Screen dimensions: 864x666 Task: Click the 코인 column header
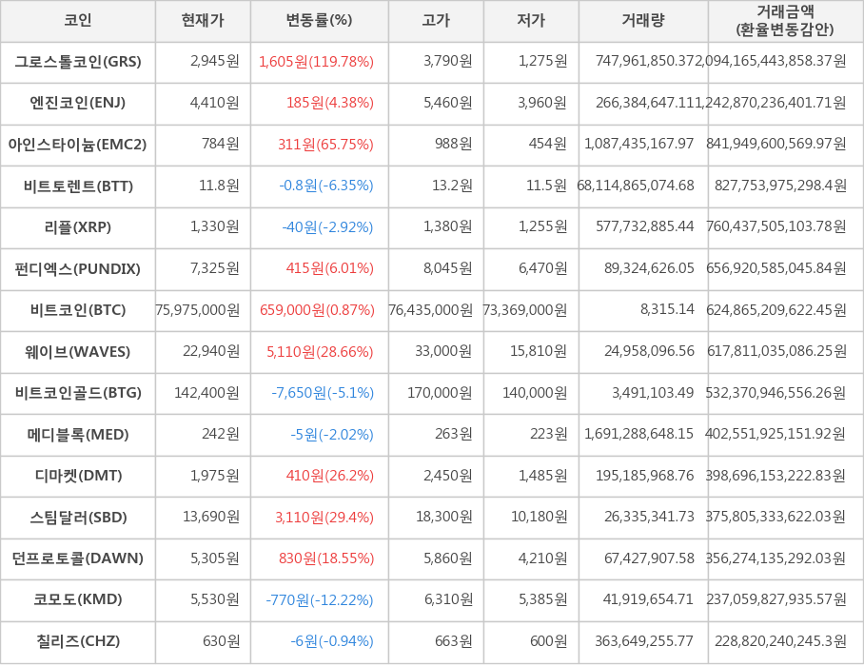(78, 21)
